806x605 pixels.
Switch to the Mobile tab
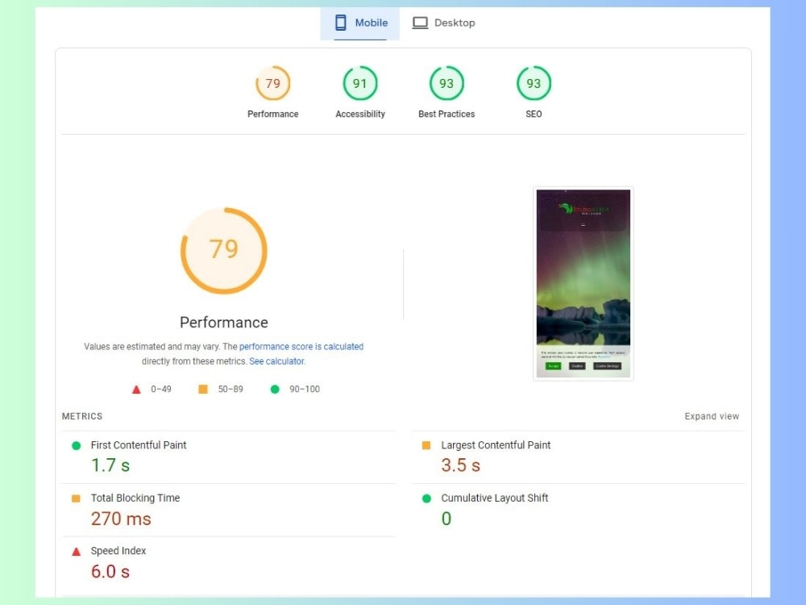[x=359, y=23]
